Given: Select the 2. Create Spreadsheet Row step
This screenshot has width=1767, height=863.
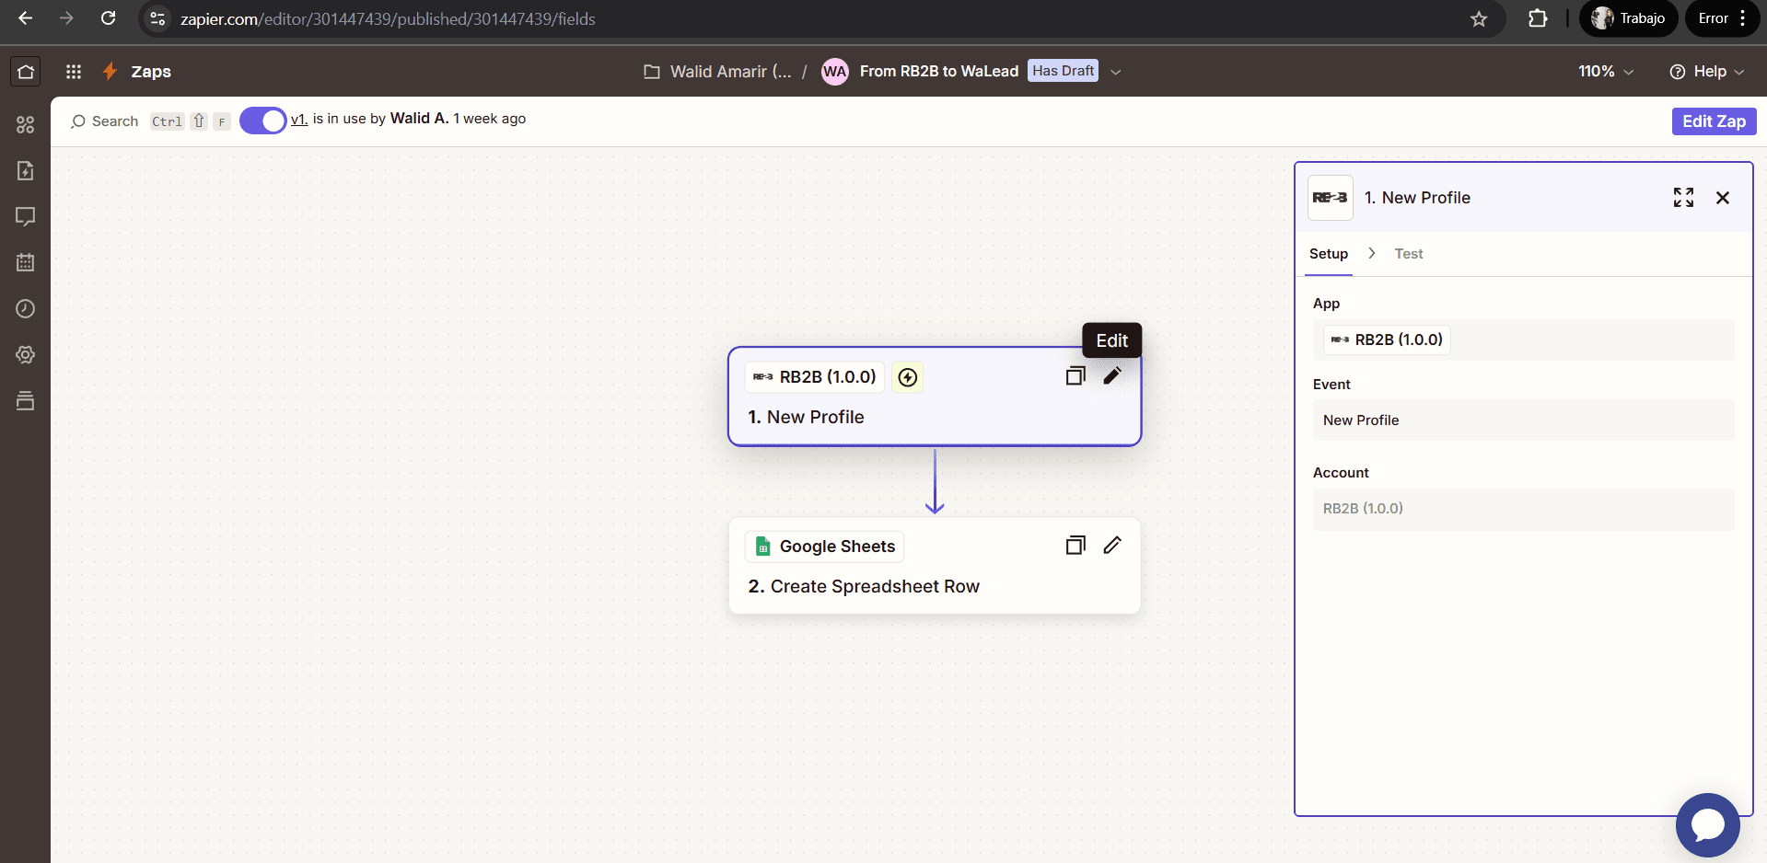Looking at the screenshot, I should (x=935, y=566).
